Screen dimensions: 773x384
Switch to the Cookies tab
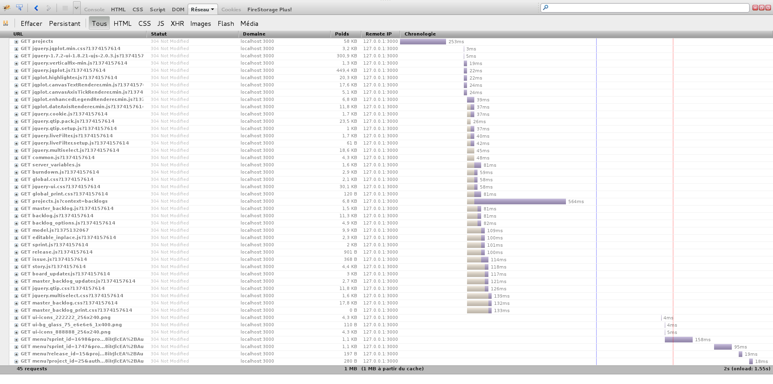[231, 9]
